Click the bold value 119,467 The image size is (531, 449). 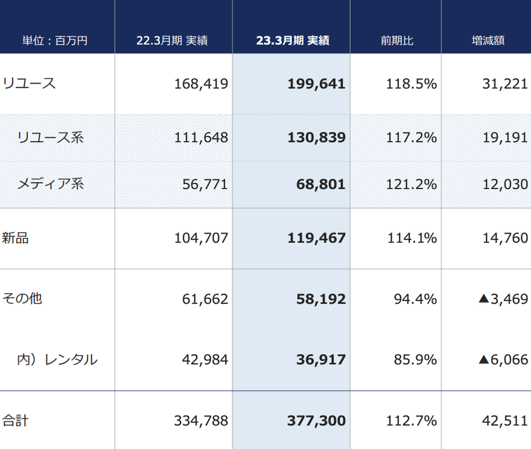[317, 238]
